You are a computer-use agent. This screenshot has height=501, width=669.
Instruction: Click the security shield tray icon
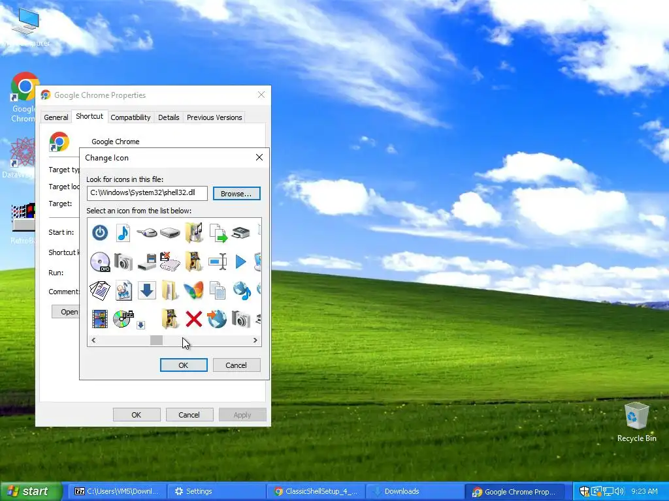point(584,491)
